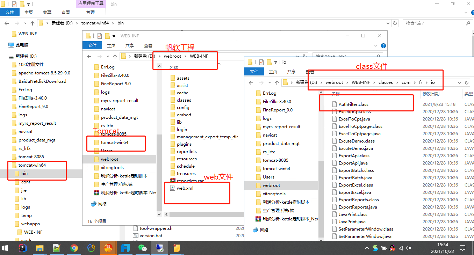
Task: Open Properties from bin window quick access toolbar
Action: [x=14, y=4]
